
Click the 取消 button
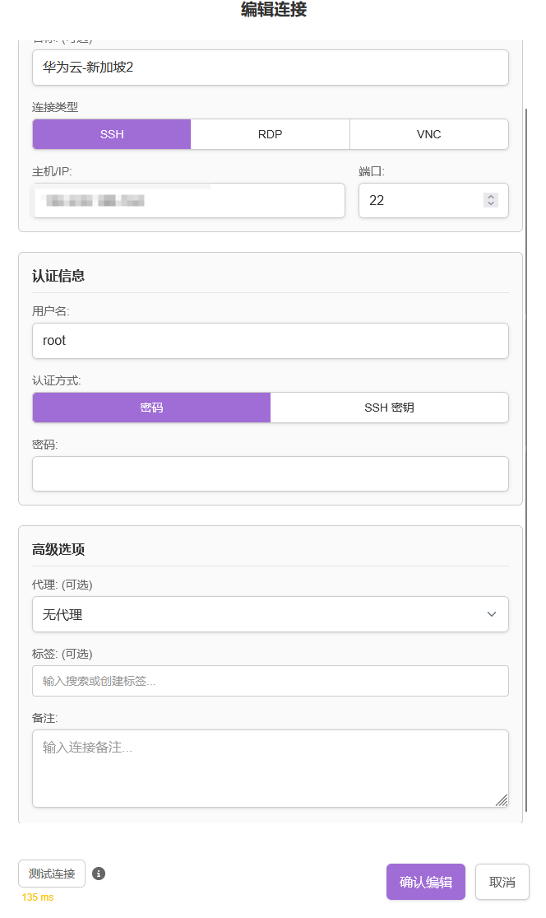tap(502, 882)
